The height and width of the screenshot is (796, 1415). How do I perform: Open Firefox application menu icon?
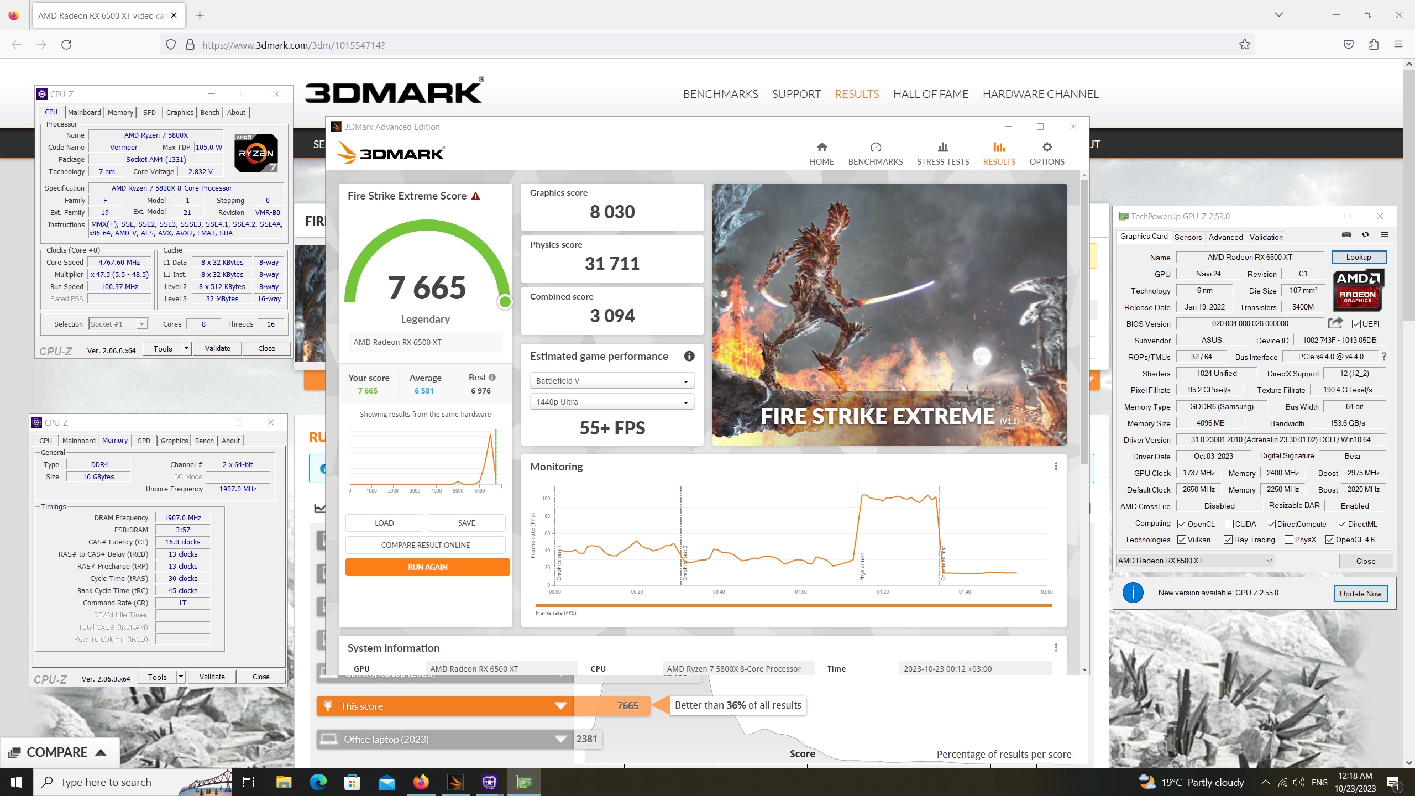[1398, 45]
